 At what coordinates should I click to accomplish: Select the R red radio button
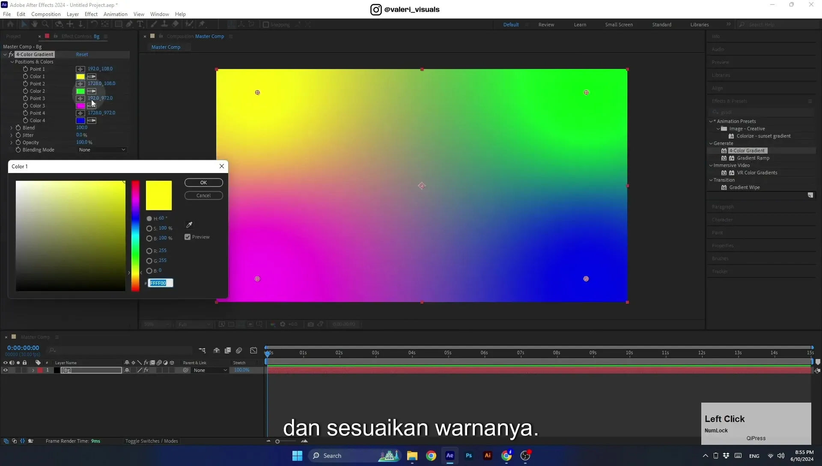[x=149, y=251]
